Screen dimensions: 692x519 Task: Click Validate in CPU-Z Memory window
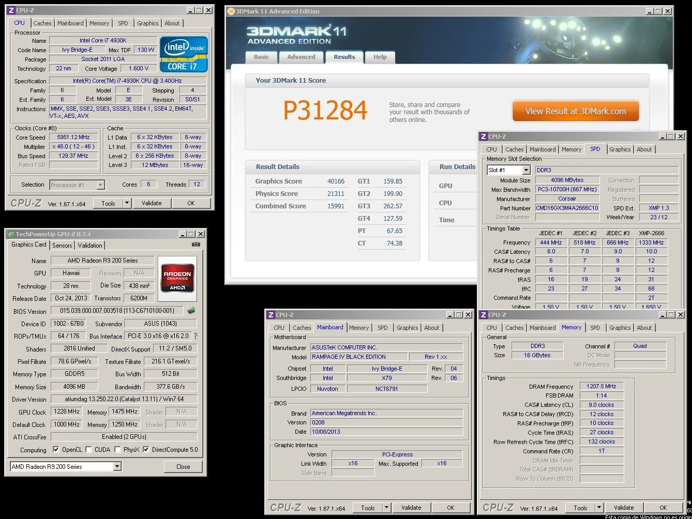coord(624,508)
